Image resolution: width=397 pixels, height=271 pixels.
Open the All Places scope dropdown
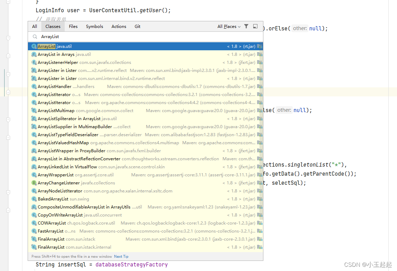pyautogui.click(x=229, y=26)
